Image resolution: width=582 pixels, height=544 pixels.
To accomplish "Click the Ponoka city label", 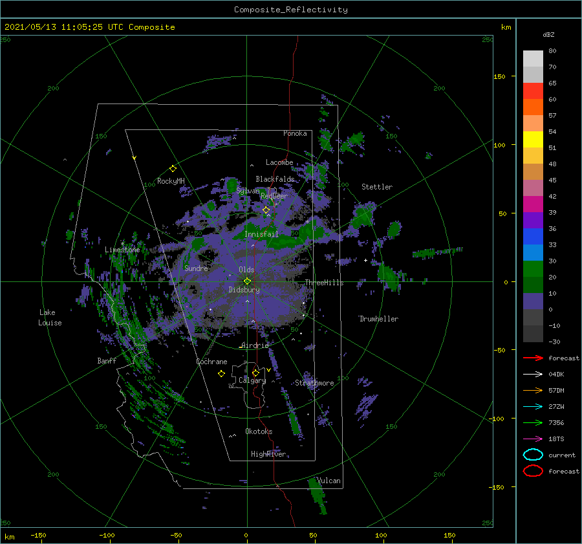I will pos(295,133).
